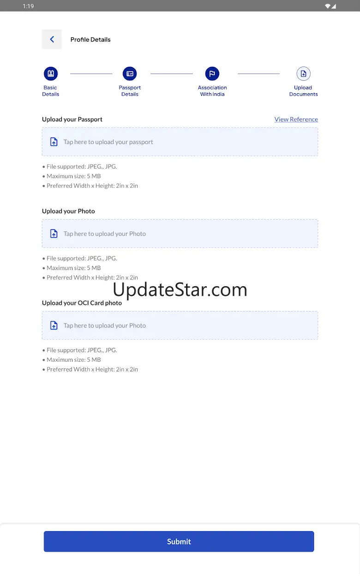Tap the upload your Photo area
Image resolution: width=360 pixels, height=576 pixels.
pyautogui.click(x=180, y=234)
